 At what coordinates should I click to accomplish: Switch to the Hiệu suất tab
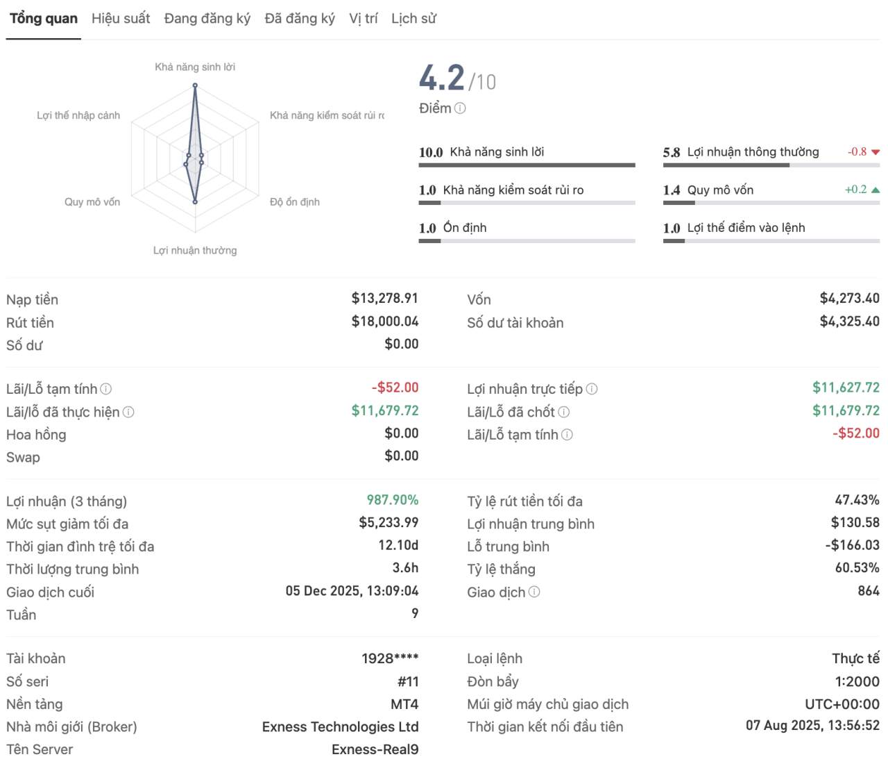click(121, 19)
